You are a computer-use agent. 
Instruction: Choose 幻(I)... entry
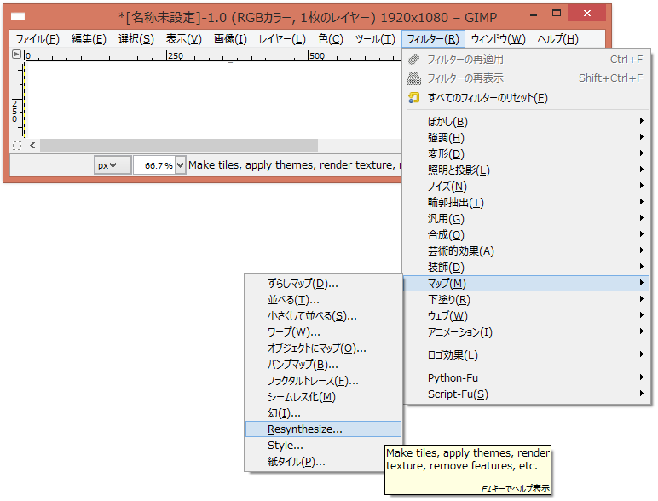pyautogui.click(x=323, y=413)
